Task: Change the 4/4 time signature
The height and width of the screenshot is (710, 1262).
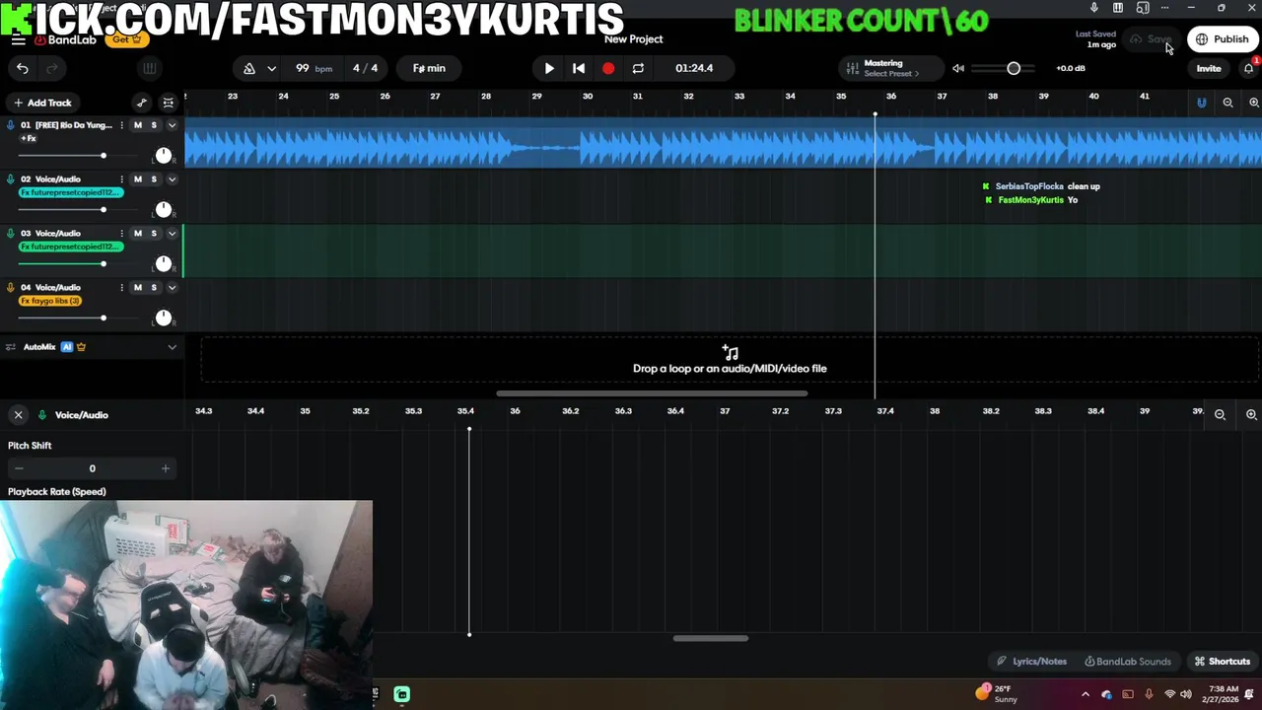Action: click(365, 68)
